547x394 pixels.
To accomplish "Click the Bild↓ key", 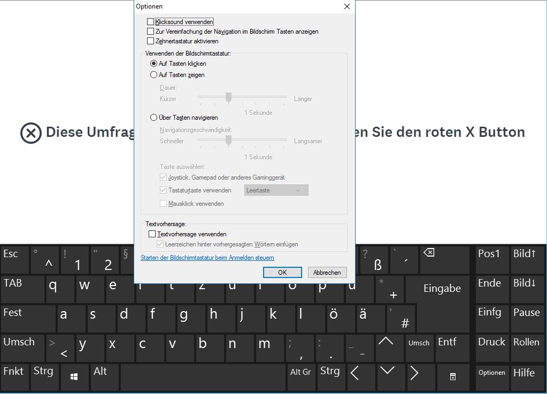I will tap(527, 289).
